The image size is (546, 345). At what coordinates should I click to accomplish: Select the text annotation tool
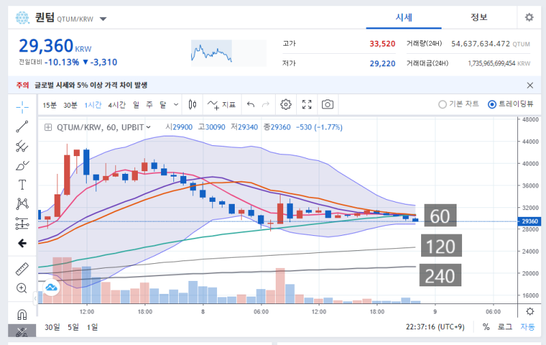point(23,185)
